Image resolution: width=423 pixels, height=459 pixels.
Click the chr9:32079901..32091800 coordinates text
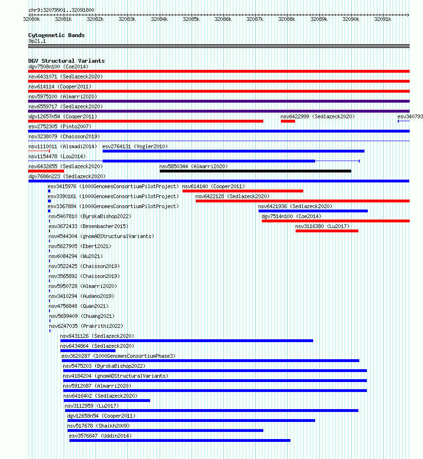click(x=61, y=10)
